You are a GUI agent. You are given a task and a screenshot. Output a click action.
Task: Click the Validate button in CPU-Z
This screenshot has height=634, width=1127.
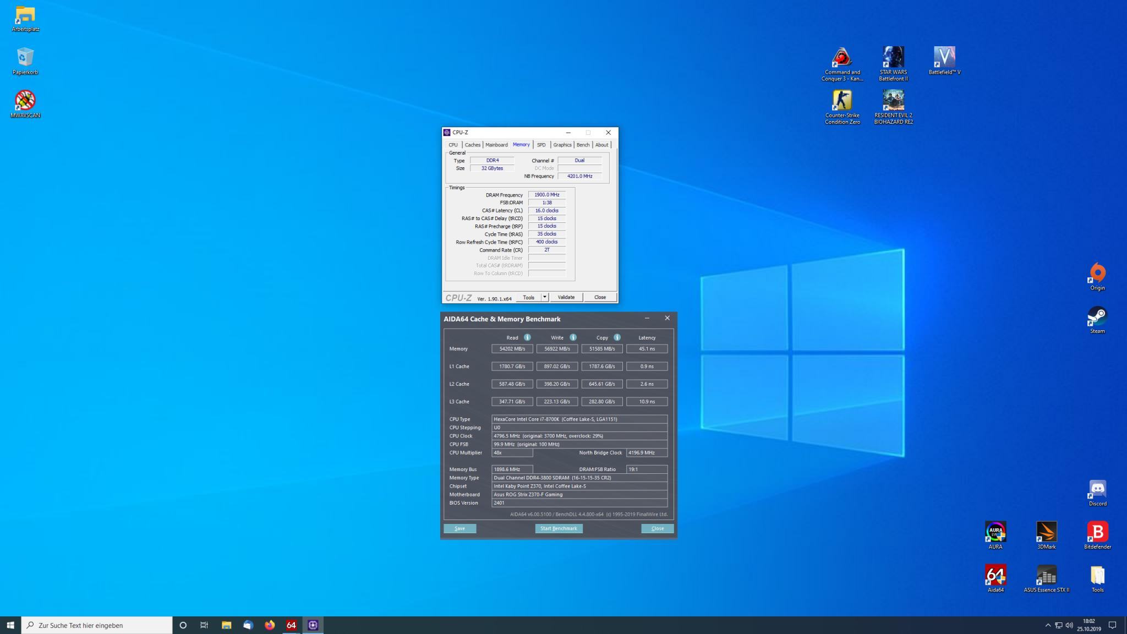[566, 297]
